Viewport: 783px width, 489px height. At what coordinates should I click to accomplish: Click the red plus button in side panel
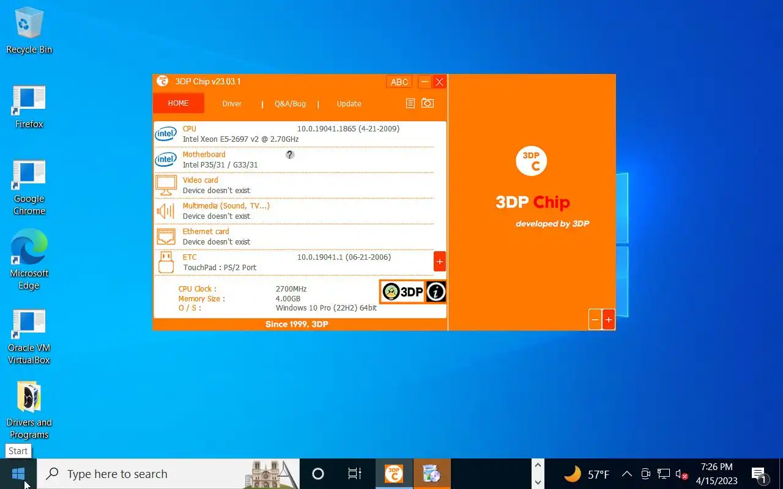click(608, 320)
